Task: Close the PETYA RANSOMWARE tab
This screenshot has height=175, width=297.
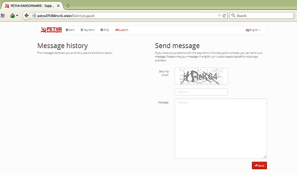Action: point(58,6)
